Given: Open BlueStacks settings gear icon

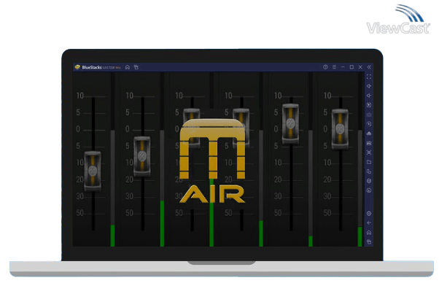Looking at the screenshot, I should [x=369, y=214].
